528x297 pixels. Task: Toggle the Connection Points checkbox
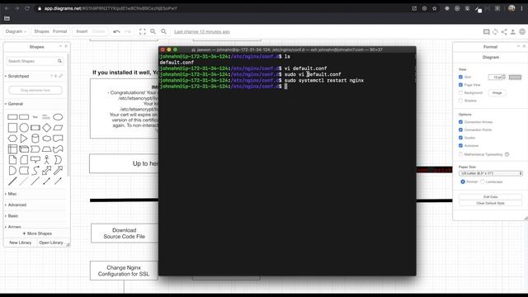(x=460, y=130)
